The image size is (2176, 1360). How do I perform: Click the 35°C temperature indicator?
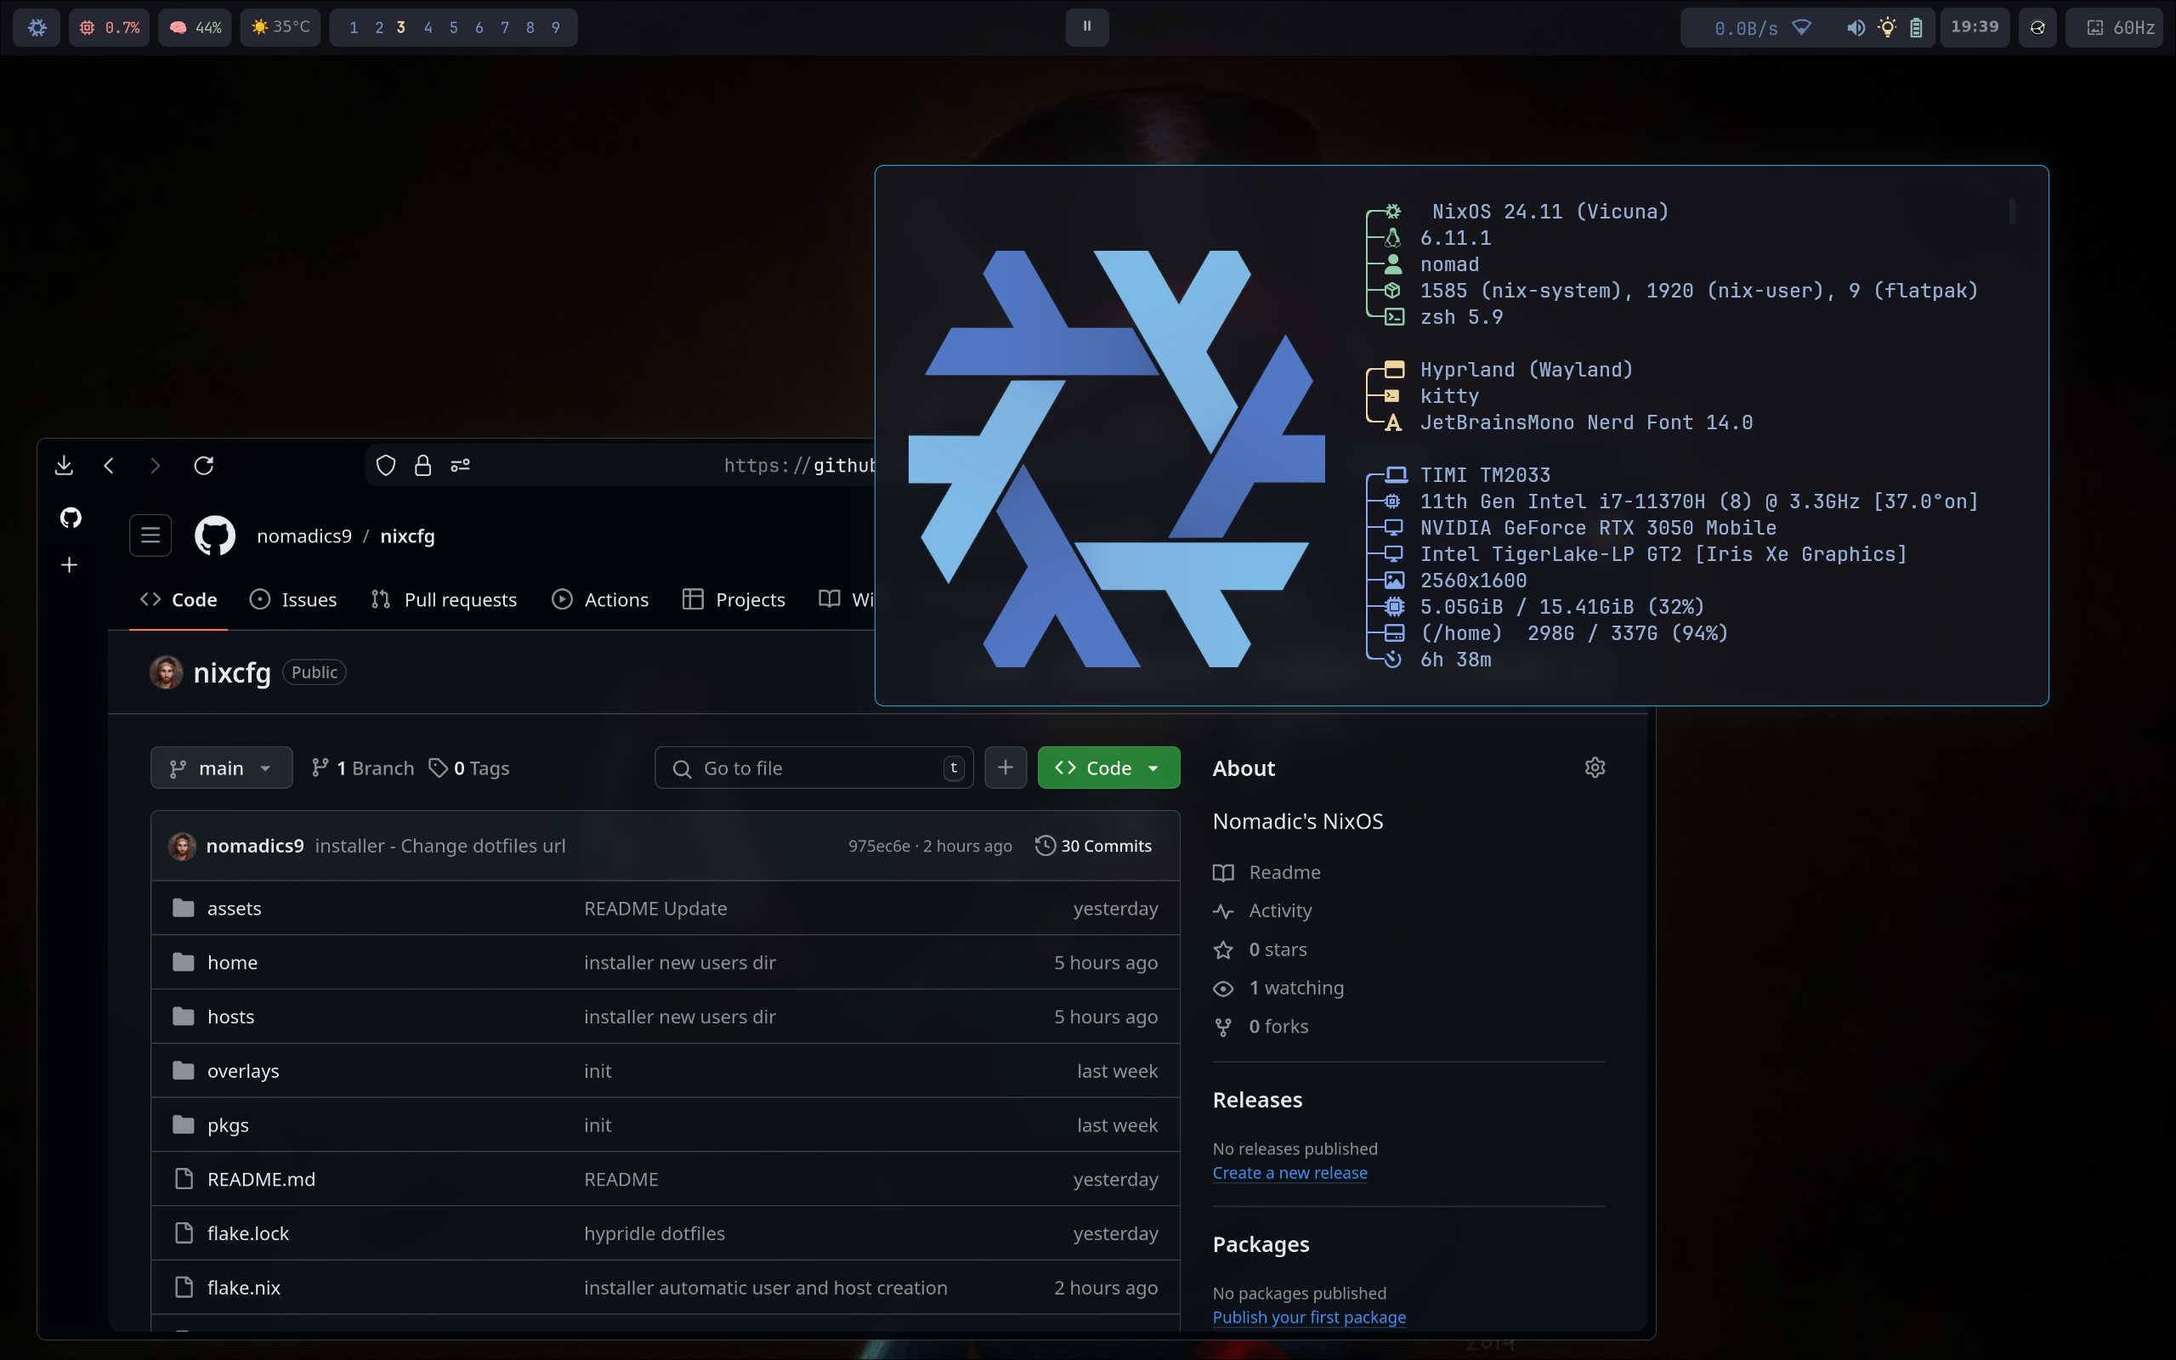pos(280,27)
